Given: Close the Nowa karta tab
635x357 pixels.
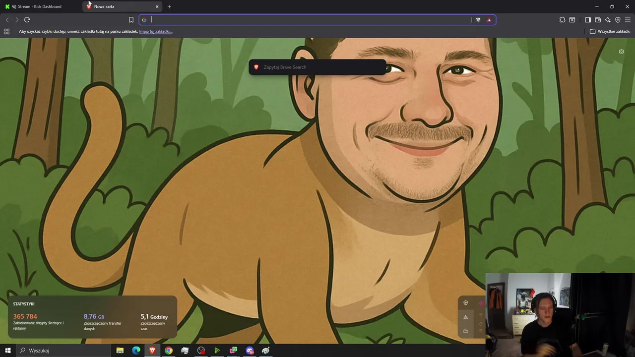Looking at the screenshot, I should [157, 6].
